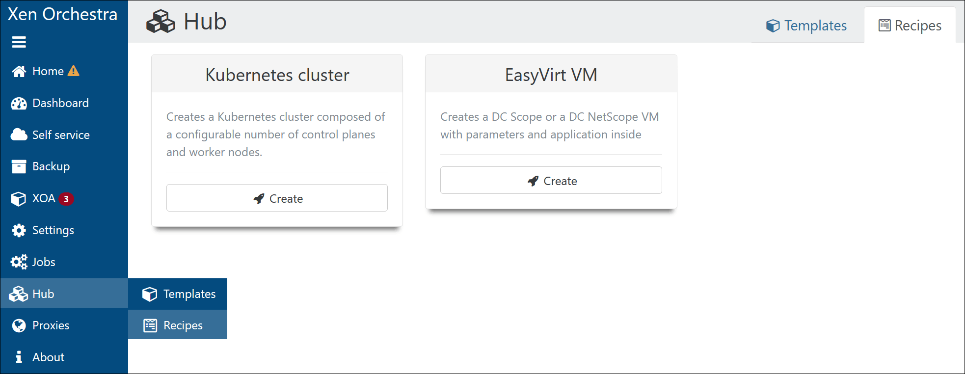Screen dimensions: 965x374
Task: Click the EasyVirt VM card title
Action: [x=551, y=75]
